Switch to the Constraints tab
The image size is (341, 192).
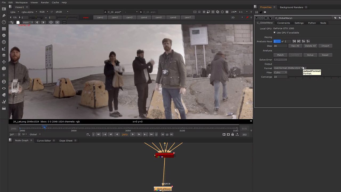tap(283, 23)
